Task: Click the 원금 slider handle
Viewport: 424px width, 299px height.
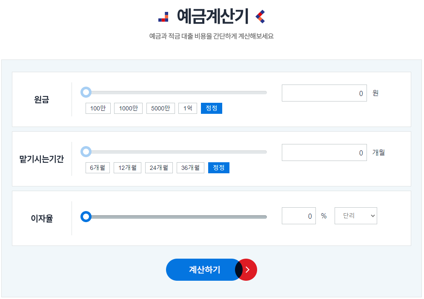Action: 87,92
